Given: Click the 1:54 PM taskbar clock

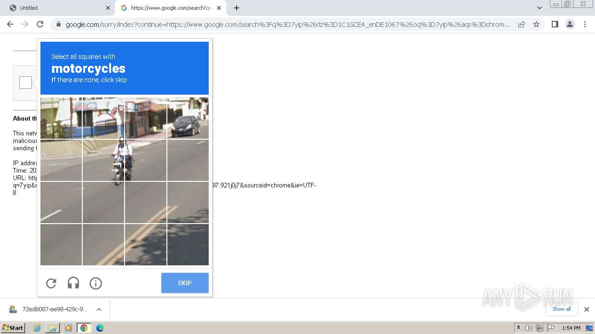Looking at the screenshot, I should tap(571, 328).
